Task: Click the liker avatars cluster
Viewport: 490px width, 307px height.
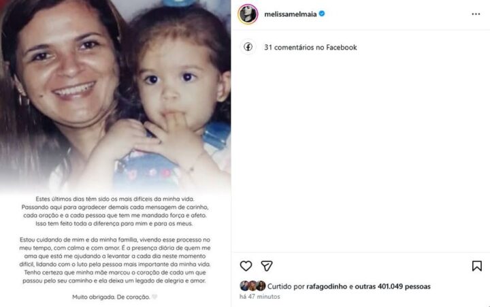Action: click(x=252, y=286)
